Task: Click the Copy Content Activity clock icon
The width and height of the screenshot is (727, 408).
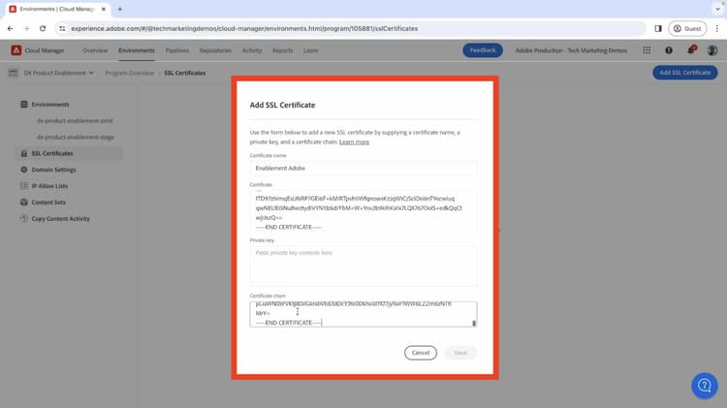Action: coord(24,218)
